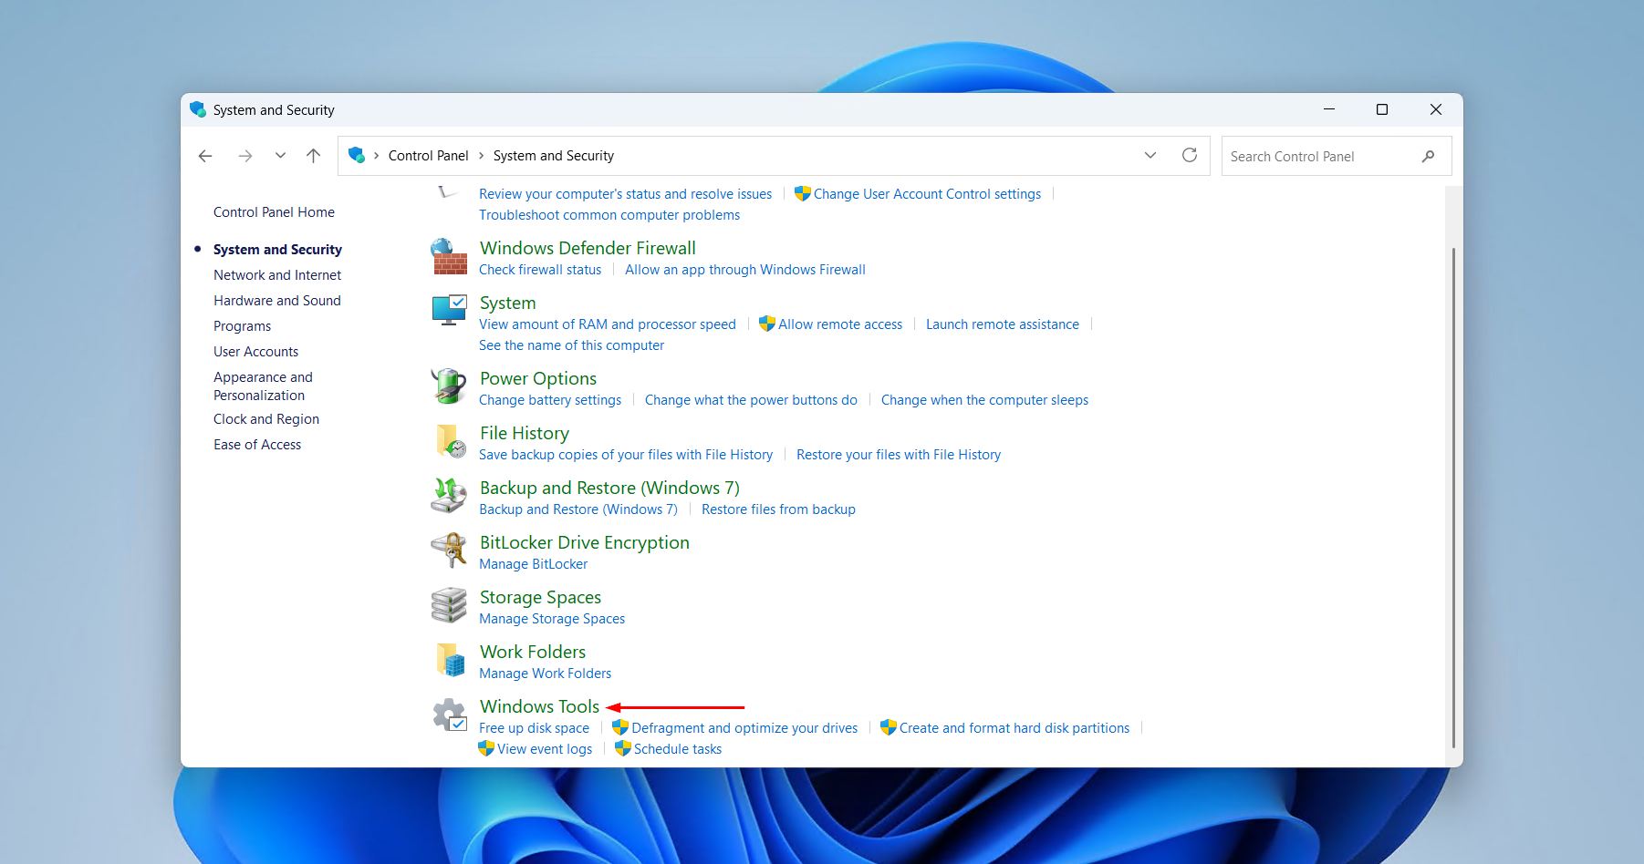Open the Windows Defender Firewall brick wall icon
This screenshot has width=1644, height=864.
tap(449, 257)
